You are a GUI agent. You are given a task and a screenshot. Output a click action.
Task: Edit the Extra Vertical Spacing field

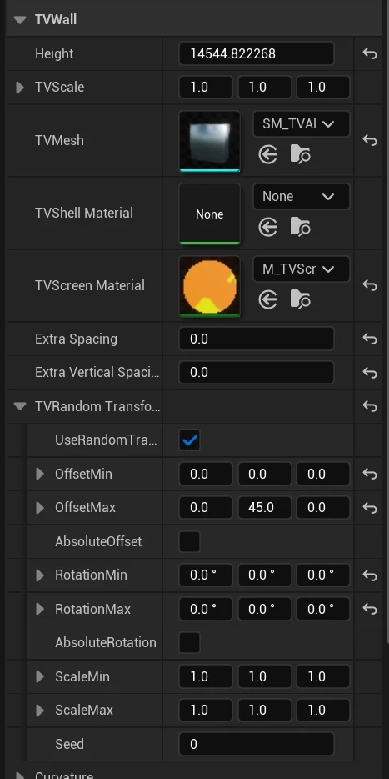point(256,373)
